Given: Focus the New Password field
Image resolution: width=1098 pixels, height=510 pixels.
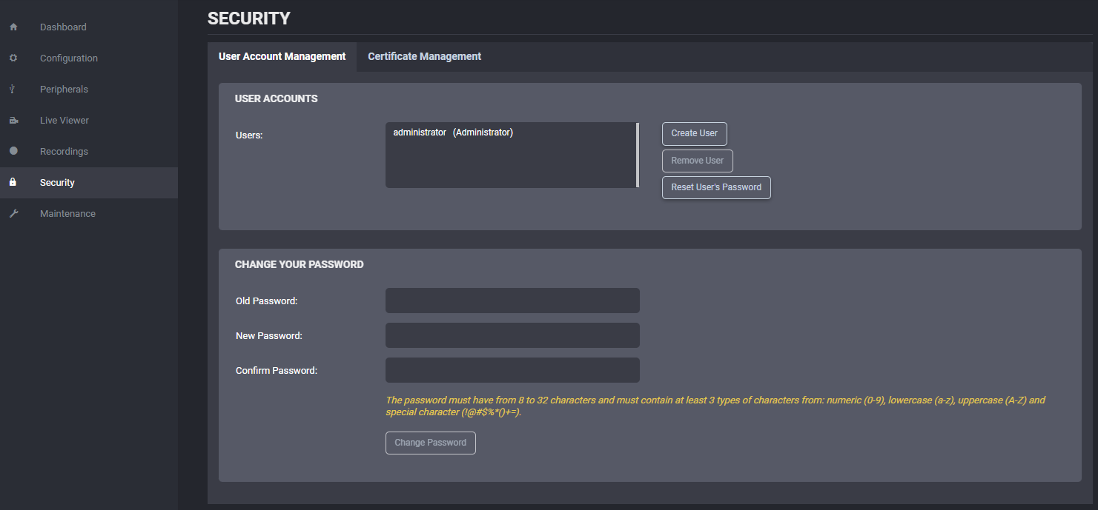Looking at the screenshot, I should point(512,335).
